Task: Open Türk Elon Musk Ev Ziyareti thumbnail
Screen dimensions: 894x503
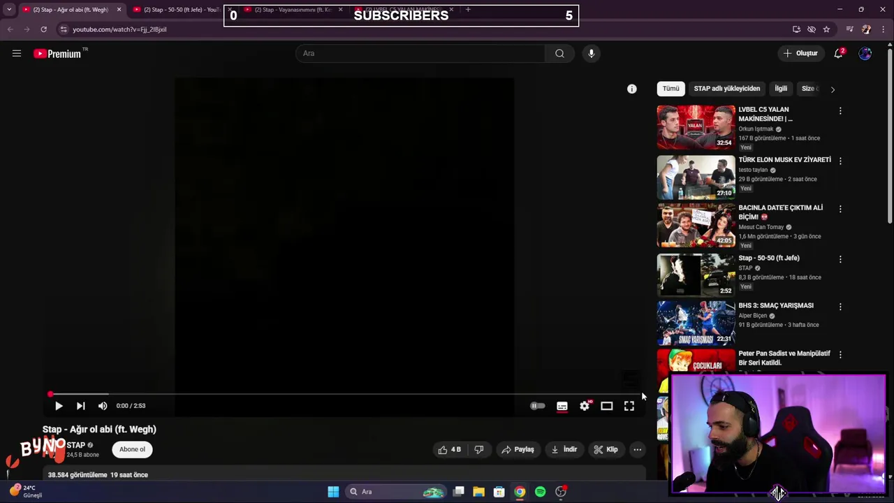Action: 696,177
